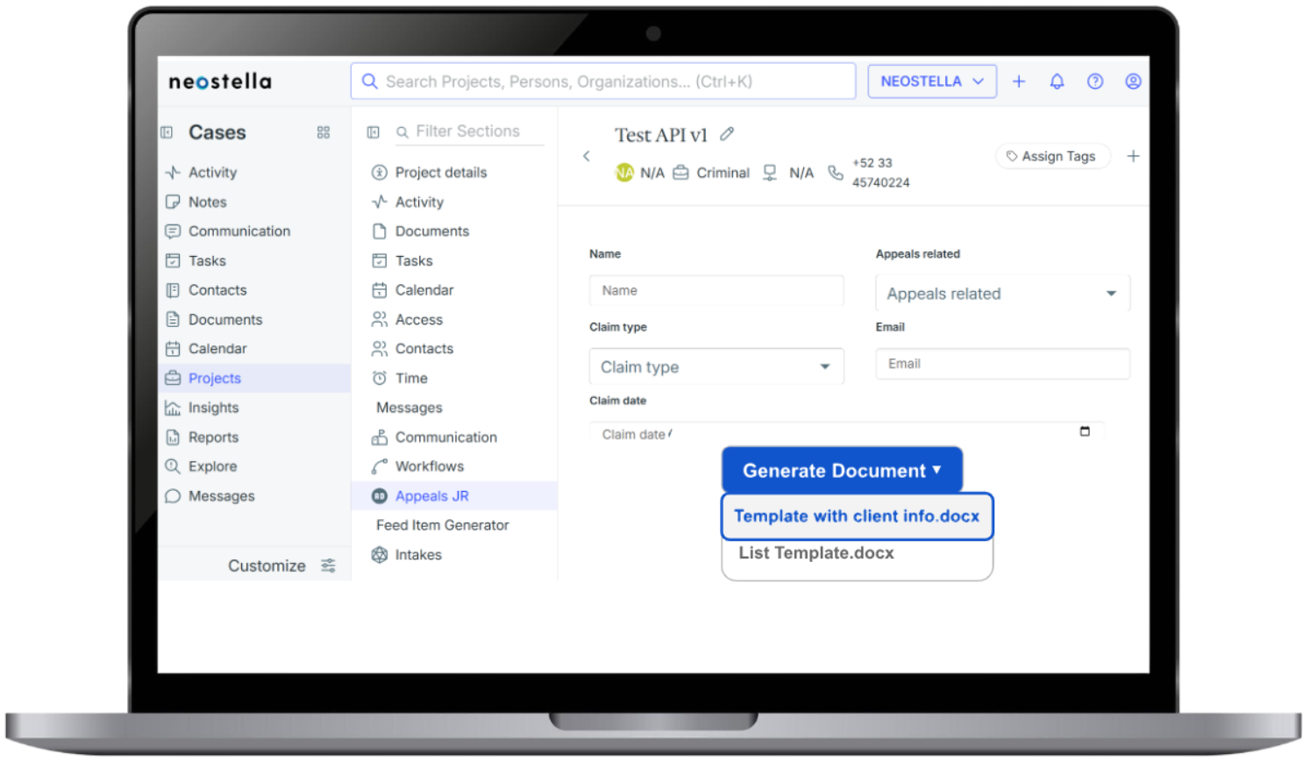Click the Customize sliders icon

(328, 565)
